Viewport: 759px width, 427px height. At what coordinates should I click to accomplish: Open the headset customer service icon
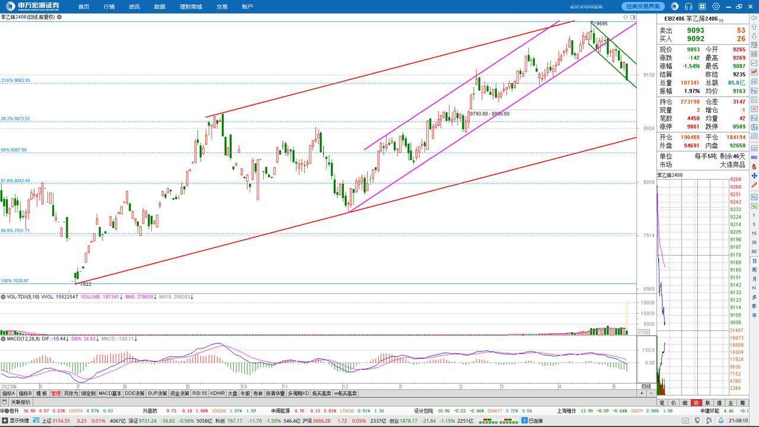point(688,7)
